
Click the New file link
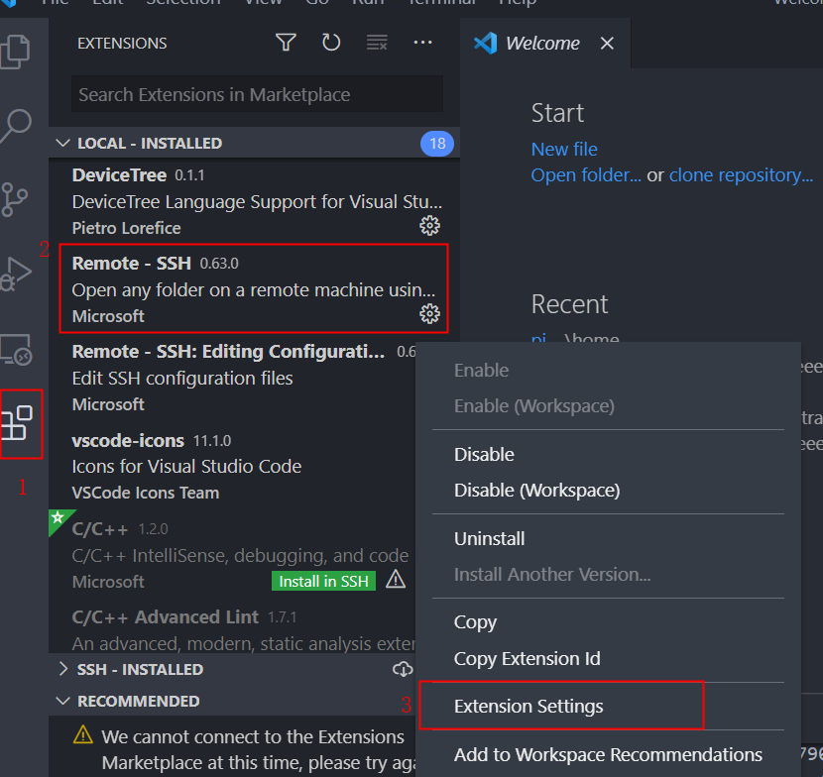click(x=564, y=150)
